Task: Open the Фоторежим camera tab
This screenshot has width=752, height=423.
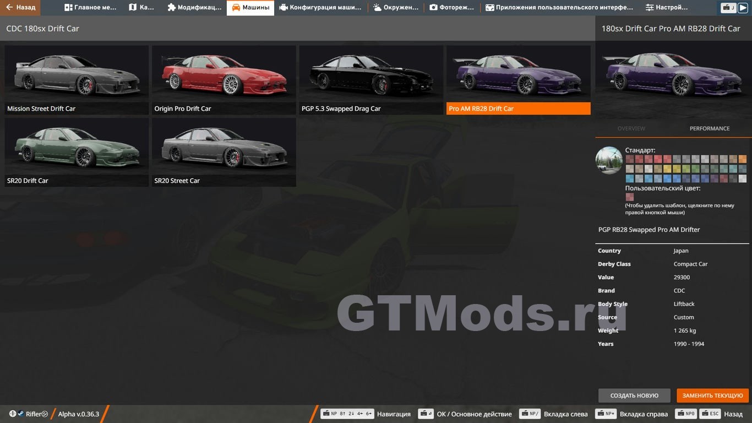Action: [x=452, y=8]
